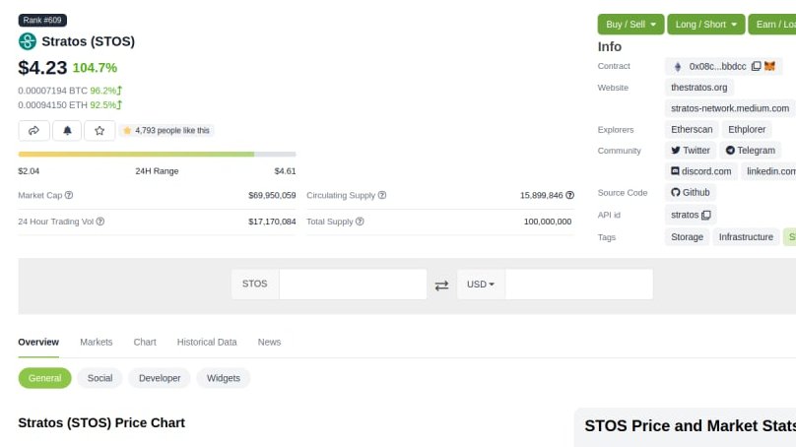This screenshot has height=447, width=796.
Task: Click the yellow star next to likes count
Action: tap(127, 130)
